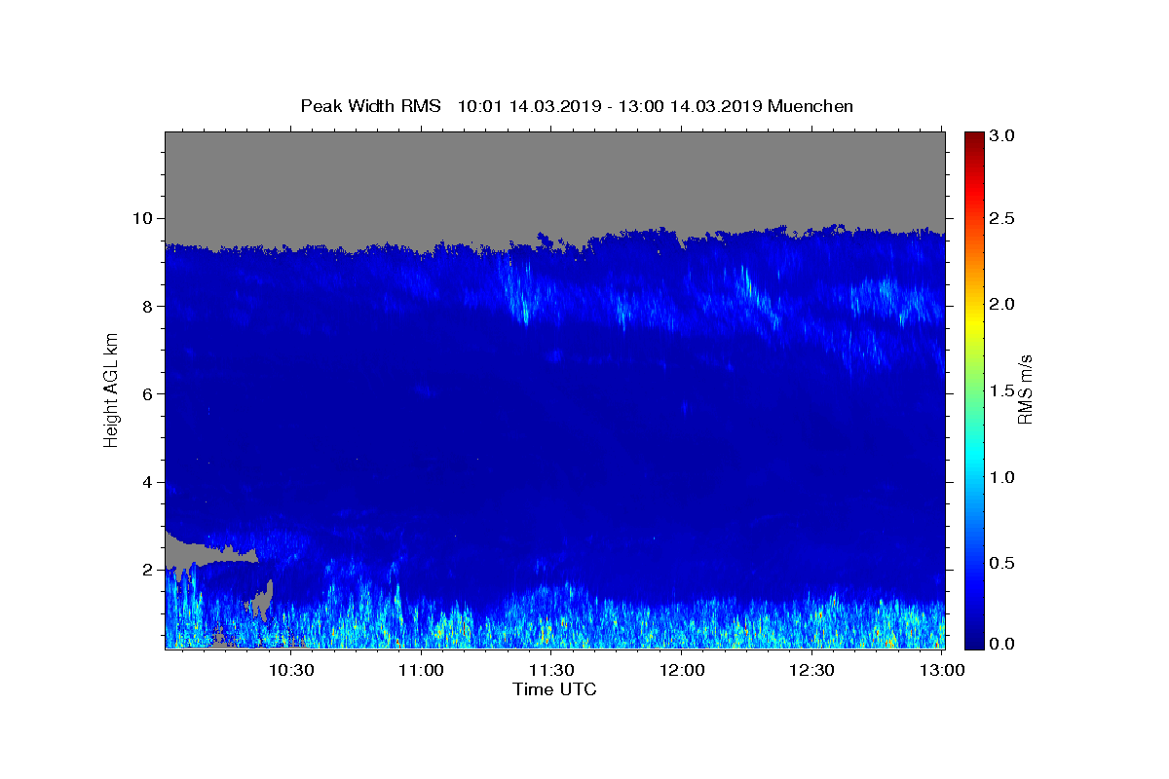Click the dark red top of colorbar
The height and width of the screenshot is (779, 1169).
974,138
